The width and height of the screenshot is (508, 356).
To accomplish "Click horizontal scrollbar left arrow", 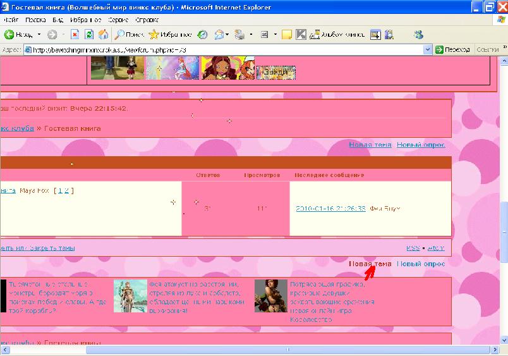I will pos(6,350).
